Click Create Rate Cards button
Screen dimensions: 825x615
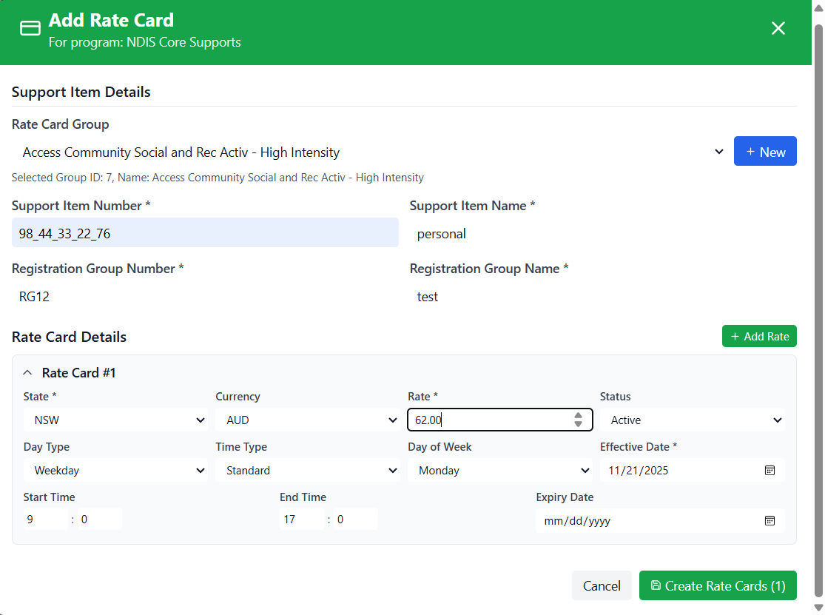pyautogui.click(x=717, y=585)
